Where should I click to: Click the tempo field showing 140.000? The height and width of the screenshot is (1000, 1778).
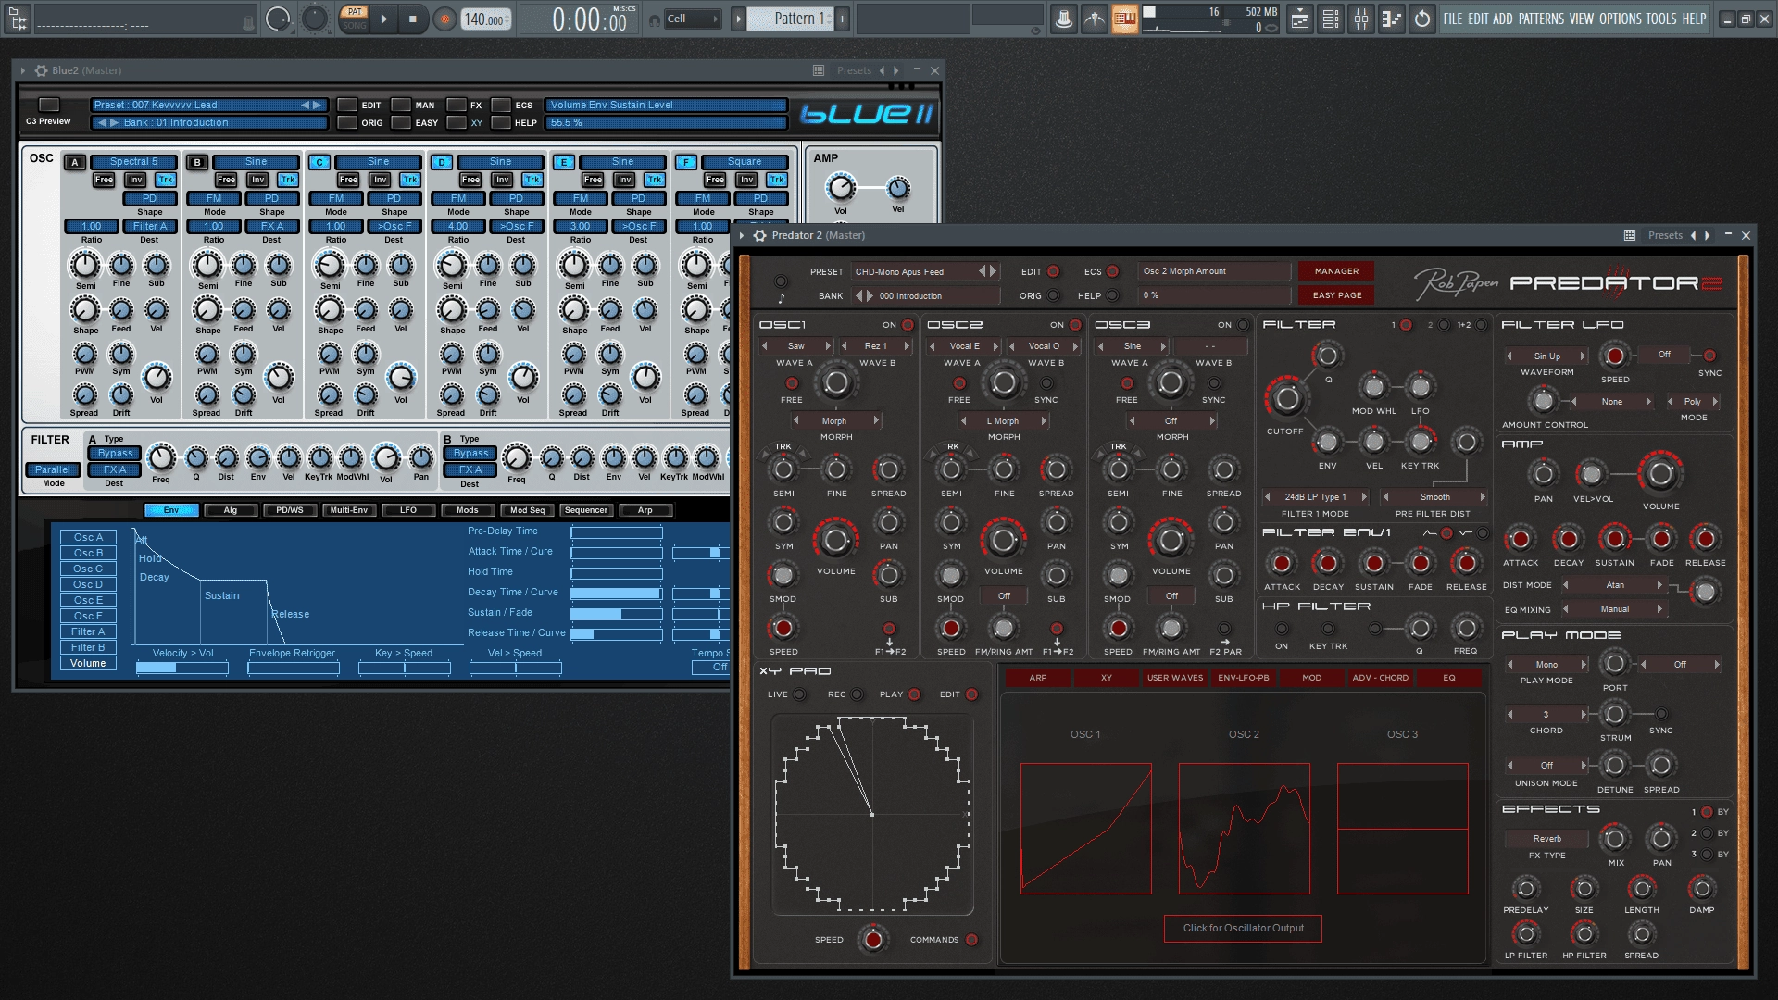pyautogui.click(x=485, y=19)
